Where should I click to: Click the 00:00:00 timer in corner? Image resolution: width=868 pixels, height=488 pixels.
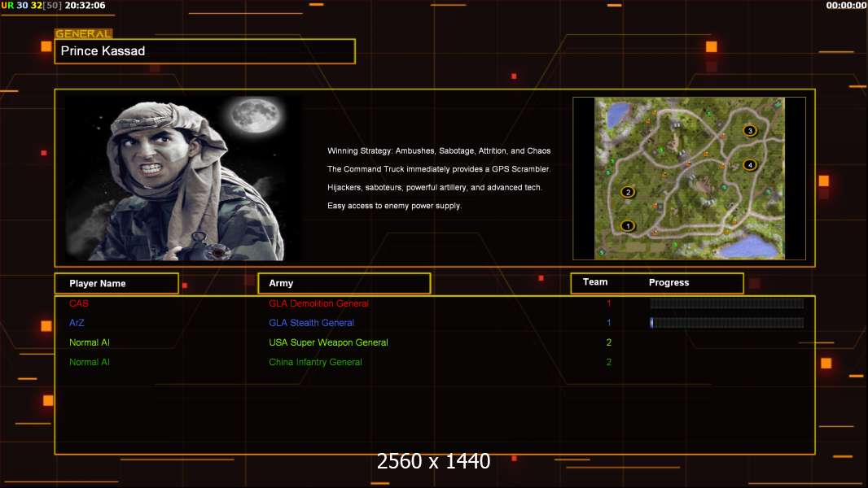846,6
